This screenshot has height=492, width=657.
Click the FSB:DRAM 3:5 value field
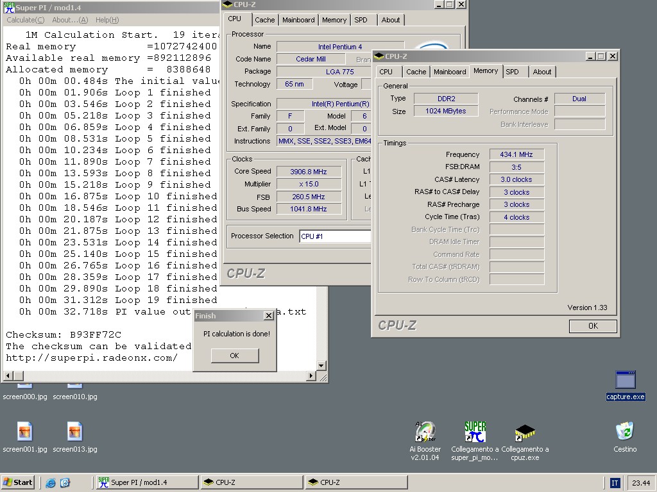click(516, 167)
